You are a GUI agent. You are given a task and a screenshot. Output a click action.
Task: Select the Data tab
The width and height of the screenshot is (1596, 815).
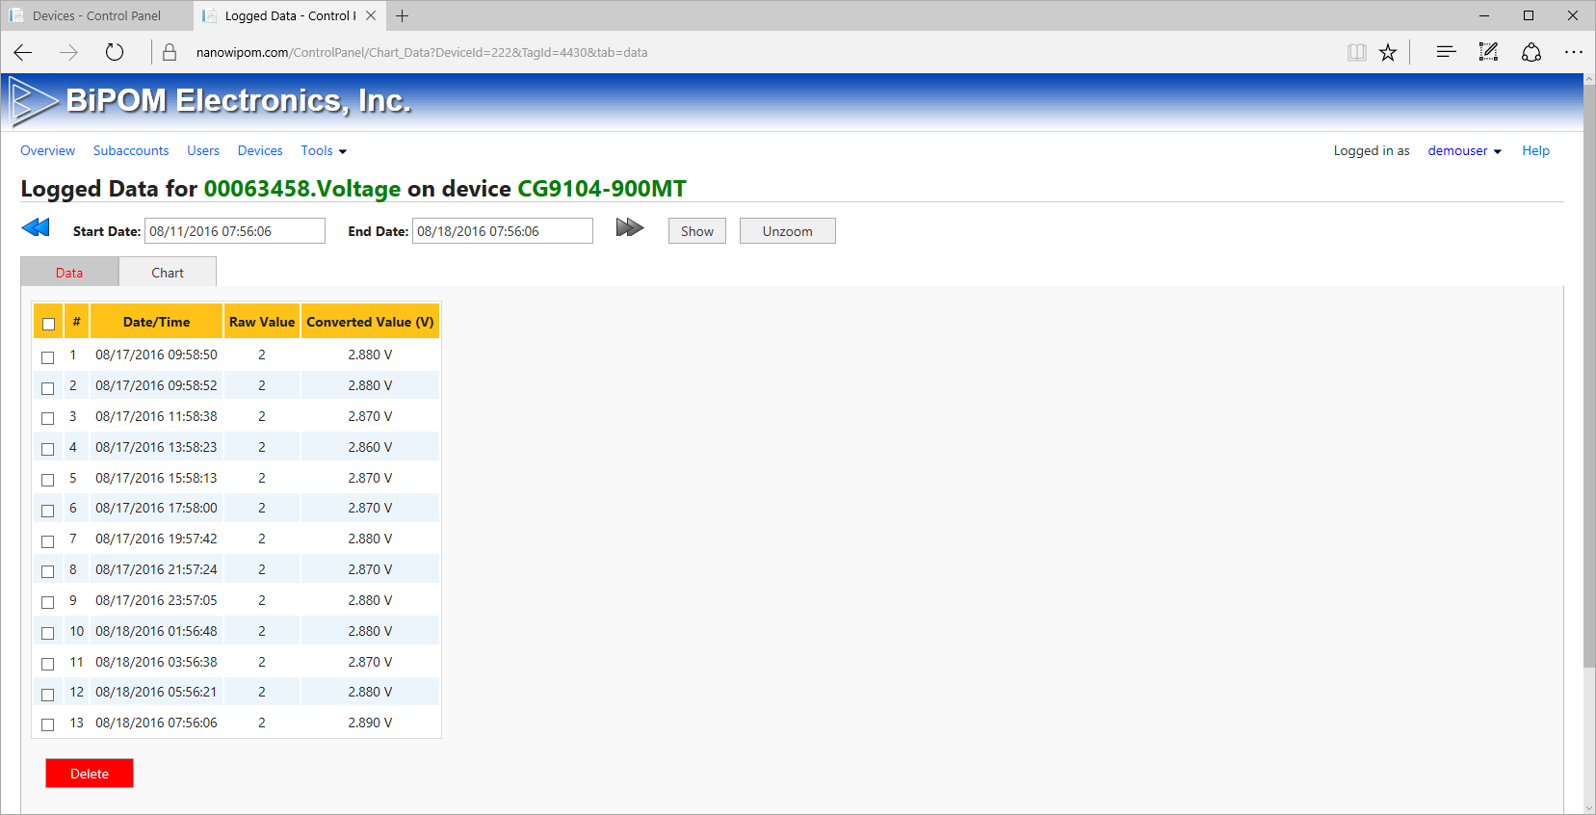pos(69,273)
